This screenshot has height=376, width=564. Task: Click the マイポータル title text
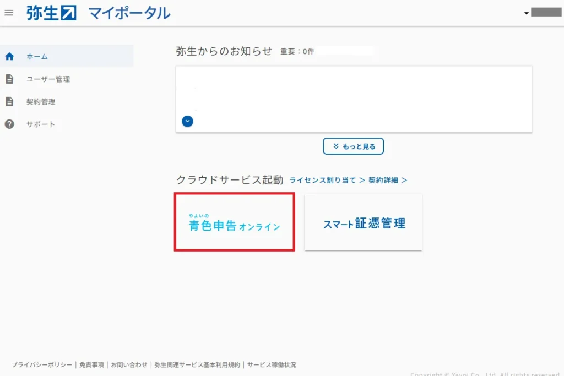(x=129, y=13)
